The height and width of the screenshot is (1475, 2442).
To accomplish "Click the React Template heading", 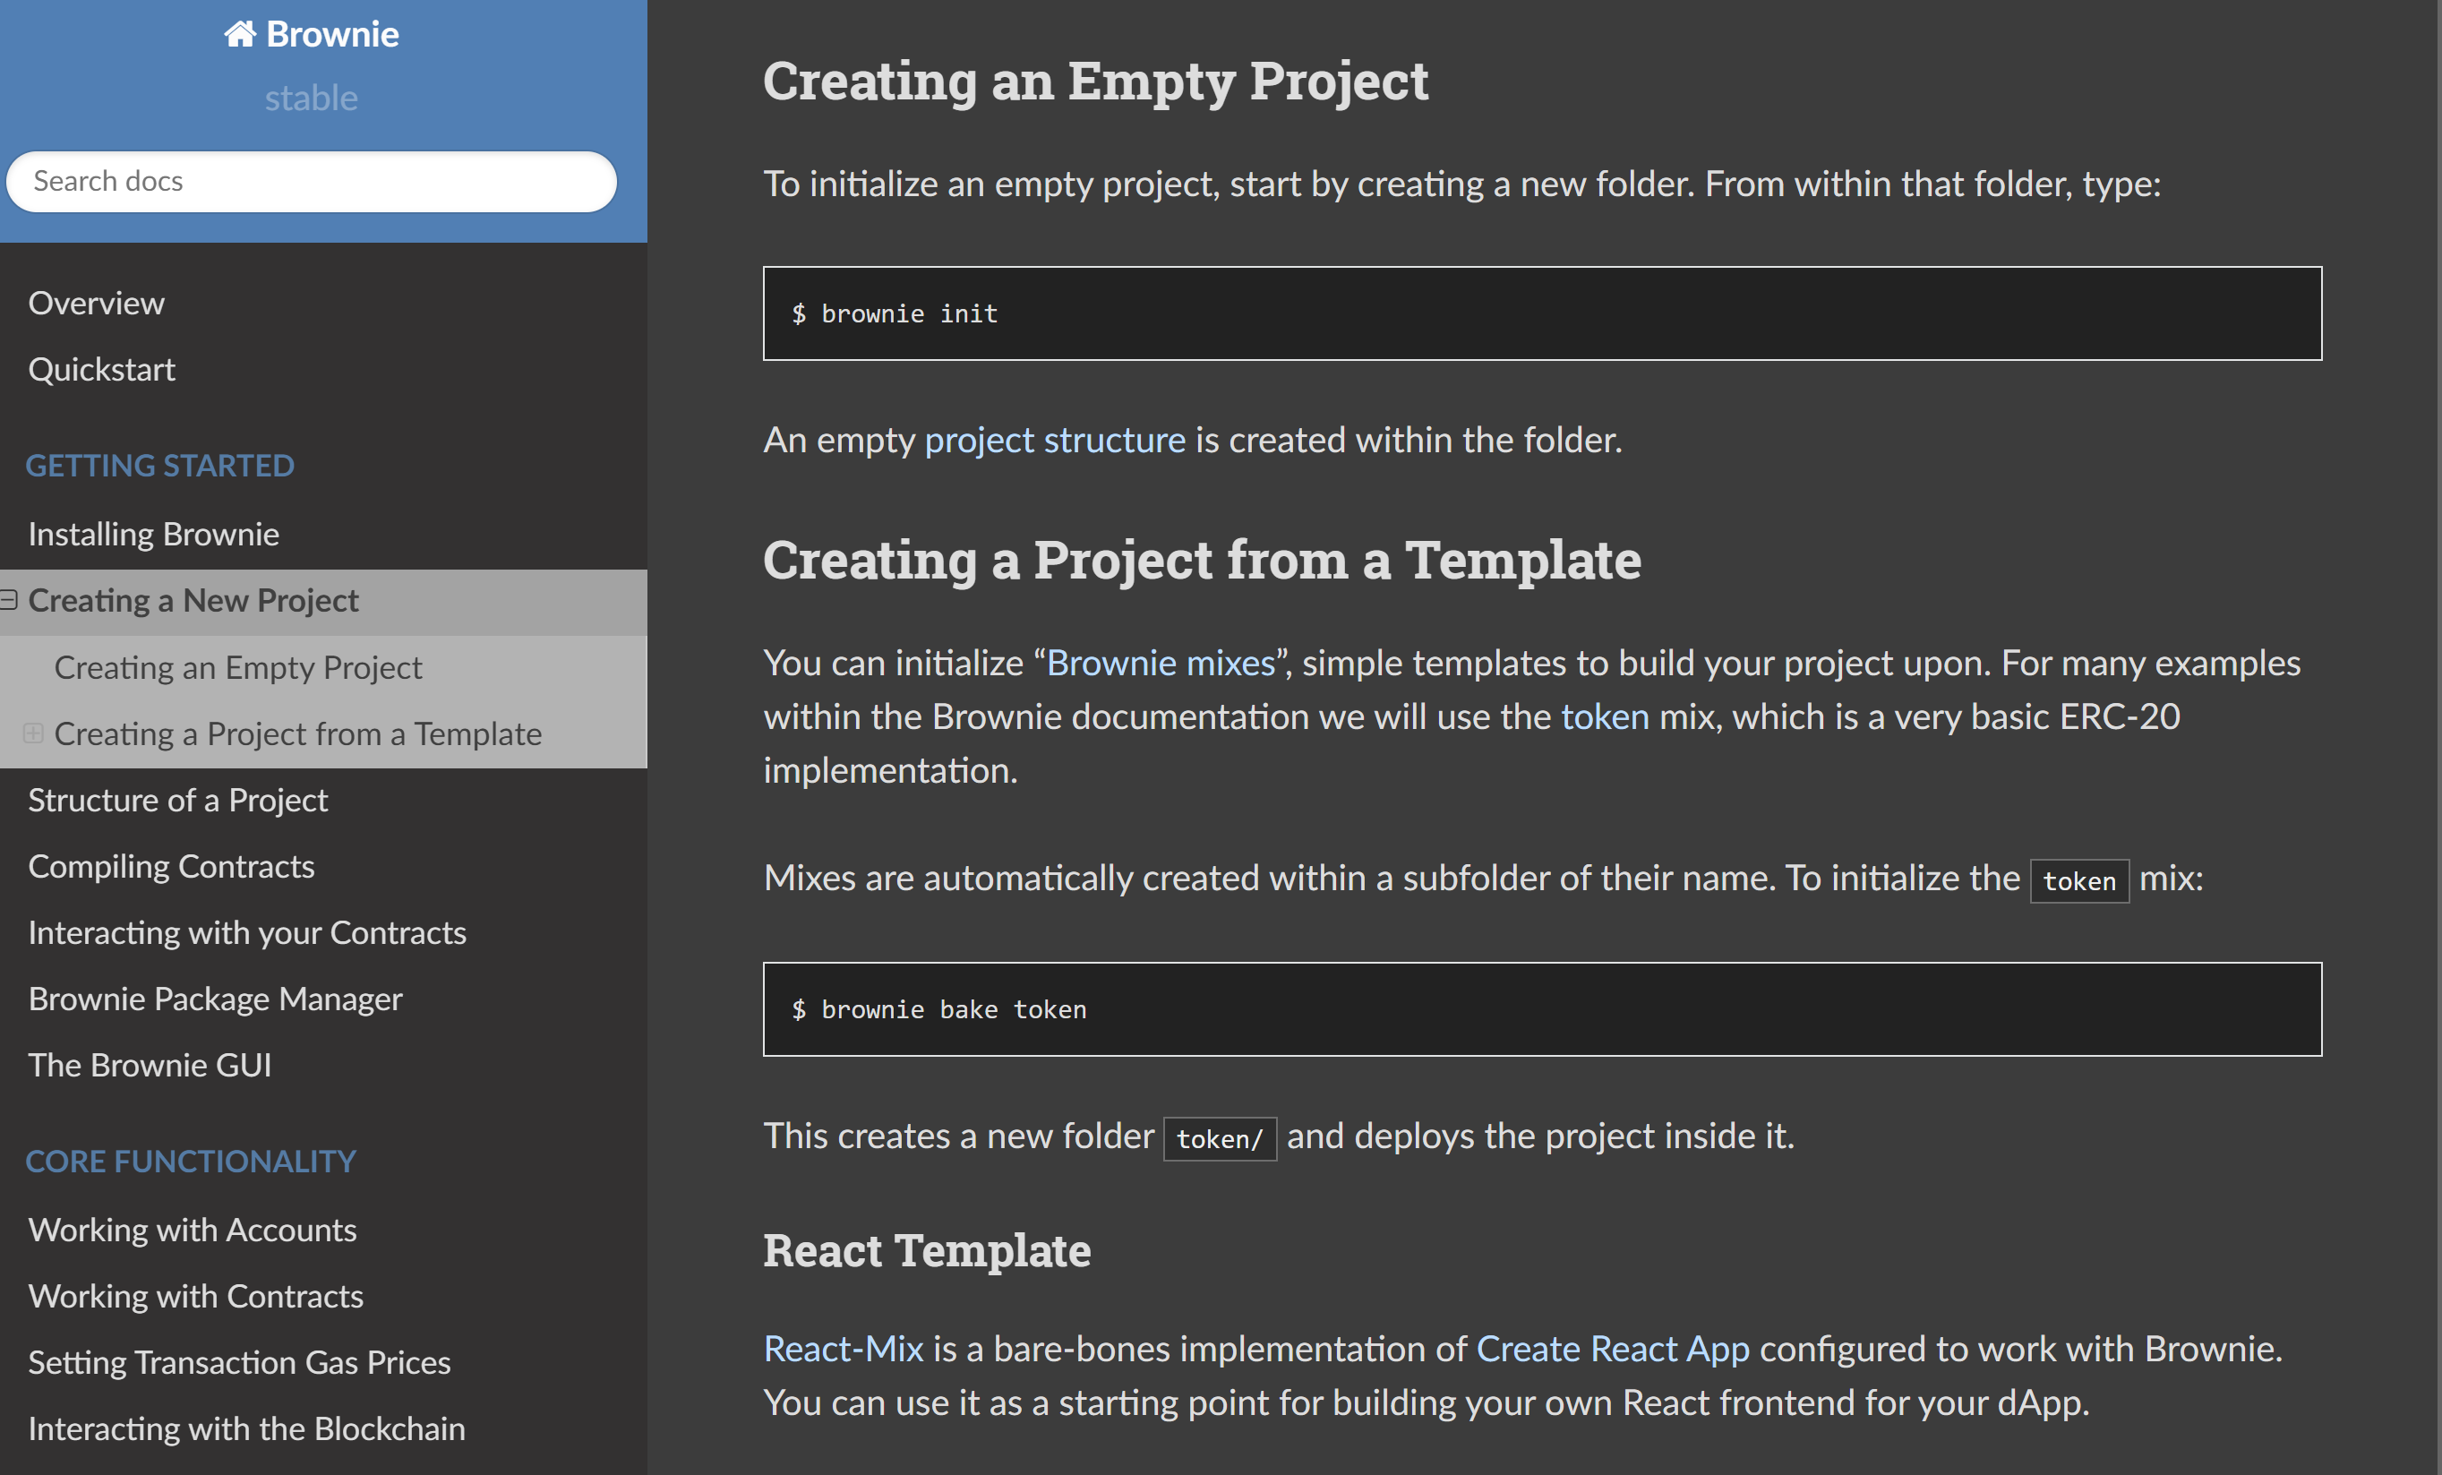I will click(927, 1251).
